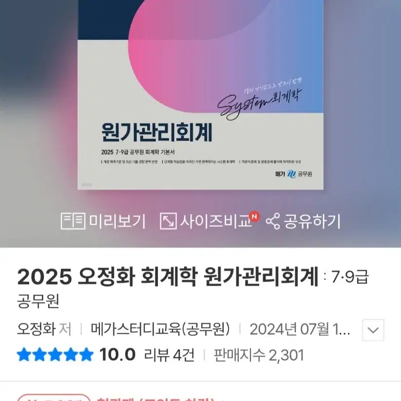The height and width of the screenshot is (401, 401).
Task: Tap the blue five-star rating icons
Action: (x=55, y=354)
